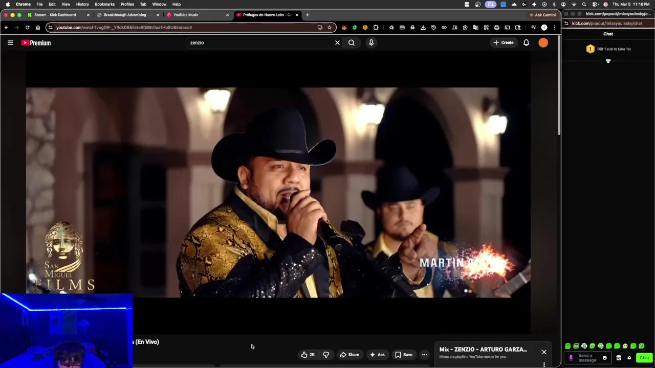Click Gift 1 sub leaderboard banner

608,49
